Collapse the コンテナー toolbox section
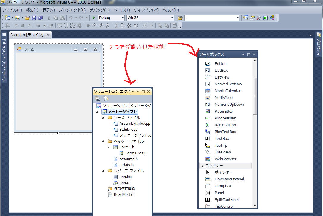This screenshot has width=323, height=216. [203, 166]
